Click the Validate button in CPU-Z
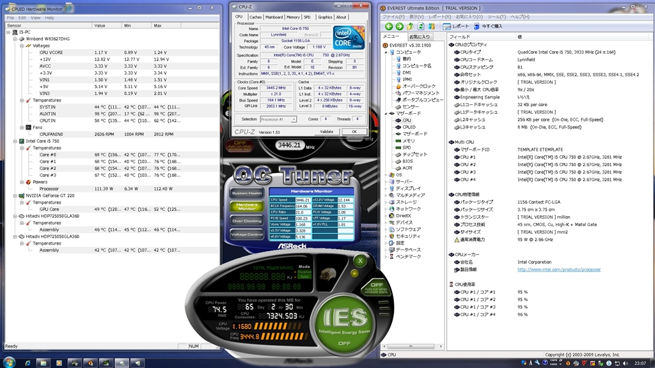Screen dimensions: 655x368 click(x=326, y=132)
